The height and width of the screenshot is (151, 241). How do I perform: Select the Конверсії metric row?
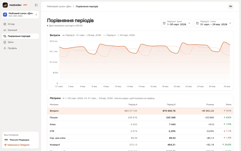(140, 145)
